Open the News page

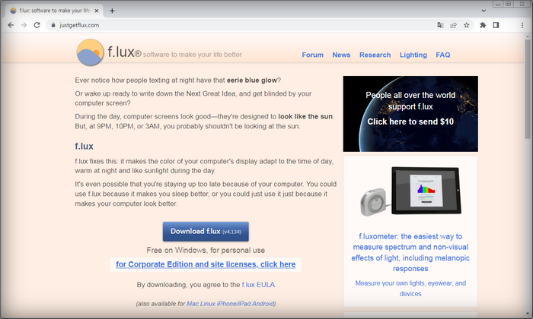[341, 55]
